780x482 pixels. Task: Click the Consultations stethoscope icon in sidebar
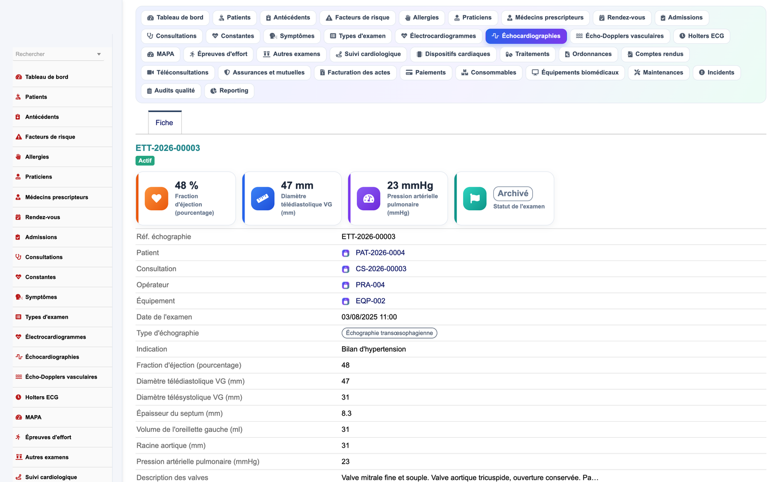click(18, 257)
